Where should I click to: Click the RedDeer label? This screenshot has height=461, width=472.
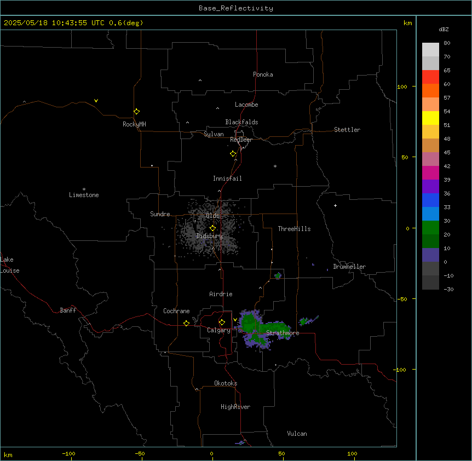[241, 140]
